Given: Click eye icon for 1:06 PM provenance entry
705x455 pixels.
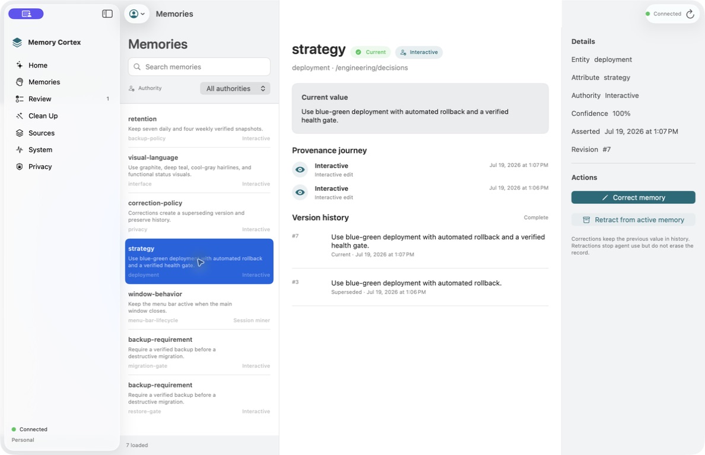Looking at the screenshot, I should [x=300, y=193].
